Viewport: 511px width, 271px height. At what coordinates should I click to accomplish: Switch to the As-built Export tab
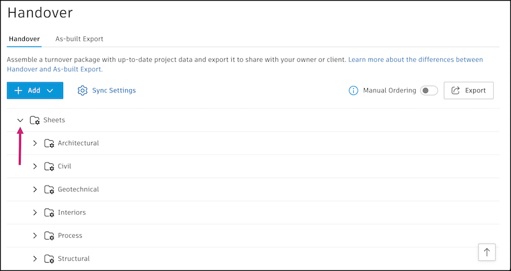coord(79,39)
